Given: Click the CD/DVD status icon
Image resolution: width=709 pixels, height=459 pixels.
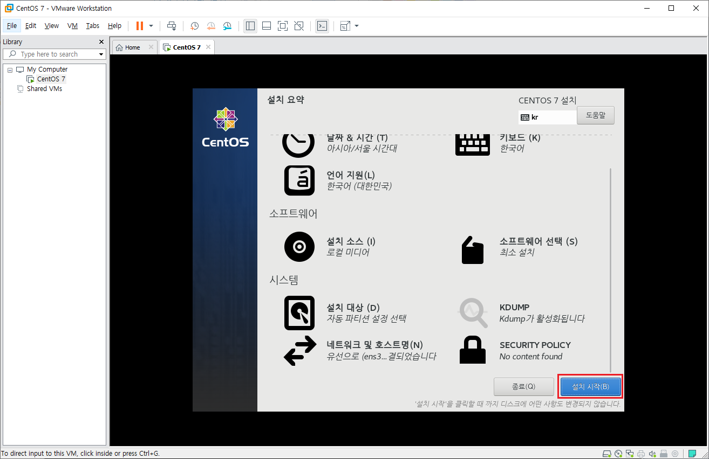Looking at the screenshot, I should click(618, 454).
